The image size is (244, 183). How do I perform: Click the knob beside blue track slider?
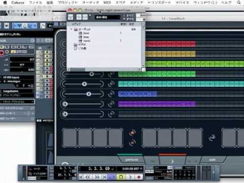pyautogui.click(x=111, y=94)
